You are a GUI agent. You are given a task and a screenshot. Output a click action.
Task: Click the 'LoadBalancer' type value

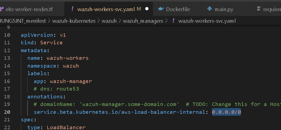point(66,128)
